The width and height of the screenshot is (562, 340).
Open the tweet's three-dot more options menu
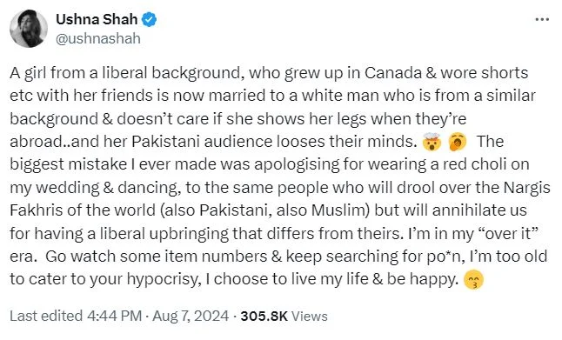542,19
